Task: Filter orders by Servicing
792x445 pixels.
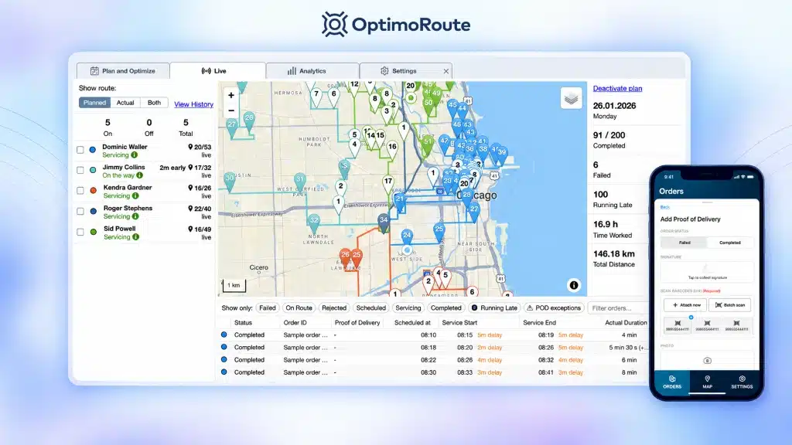Action: (x=408, y=307)
